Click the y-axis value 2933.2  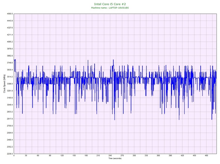click(x=10, y=112)
